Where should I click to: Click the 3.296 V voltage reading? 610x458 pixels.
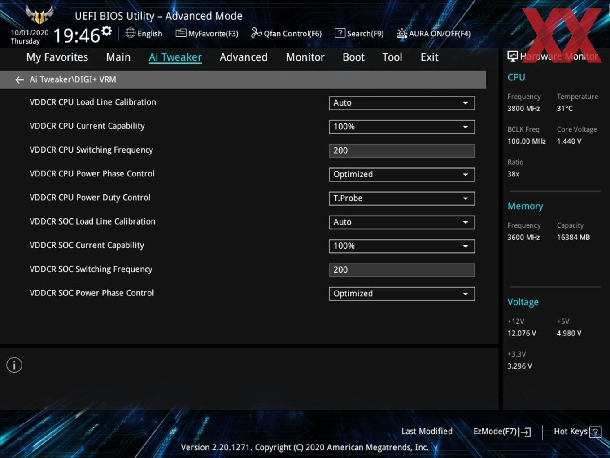click(x=519, y=366)
